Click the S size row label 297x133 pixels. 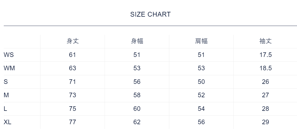6,82
